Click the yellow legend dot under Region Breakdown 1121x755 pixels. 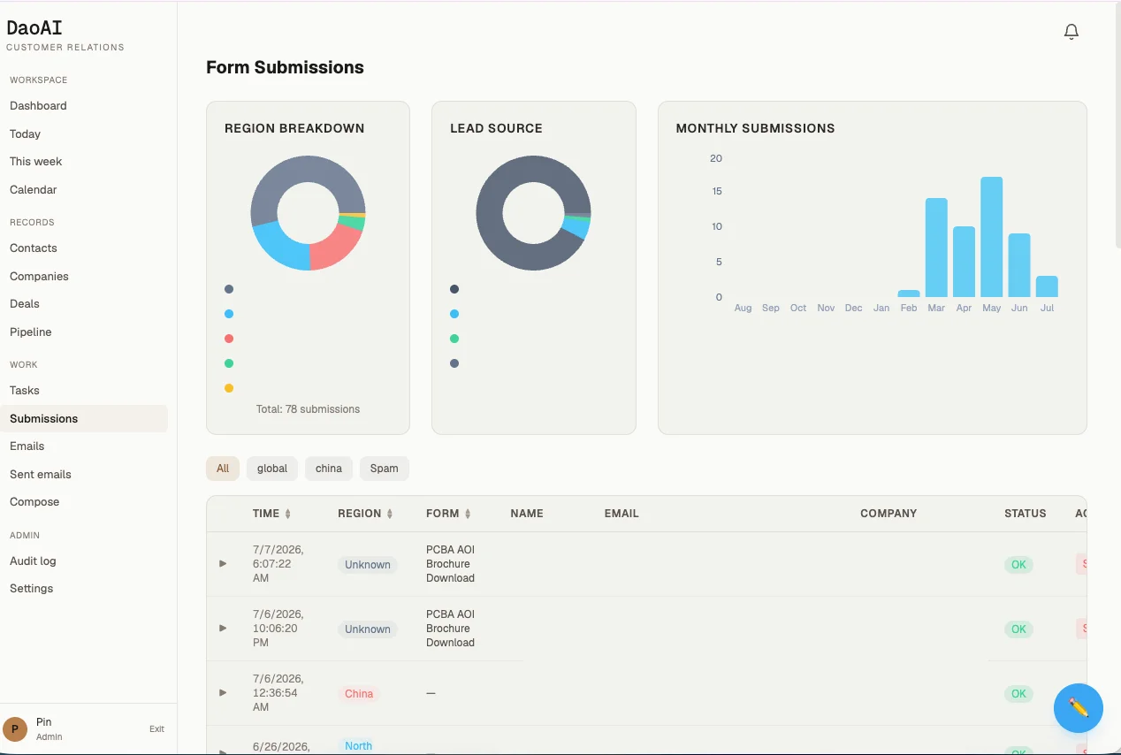(229, 388)
